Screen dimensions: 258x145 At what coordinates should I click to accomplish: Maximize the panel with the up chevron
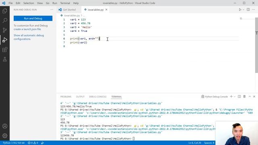point(250,97)
